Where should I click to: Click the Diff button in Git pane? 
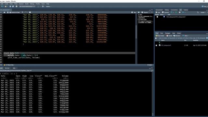tap(158, 12)
